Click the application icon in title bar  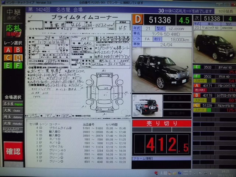(3, 2)
